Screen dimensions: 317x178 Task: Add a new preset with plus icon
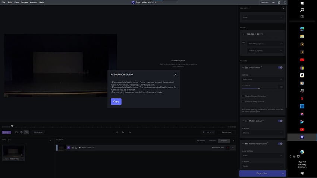(x=283, y=8)
